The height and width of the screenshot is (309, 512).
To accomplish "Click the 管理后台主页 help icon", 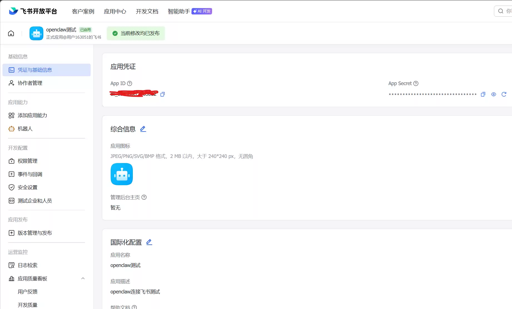I will [144, 197].
